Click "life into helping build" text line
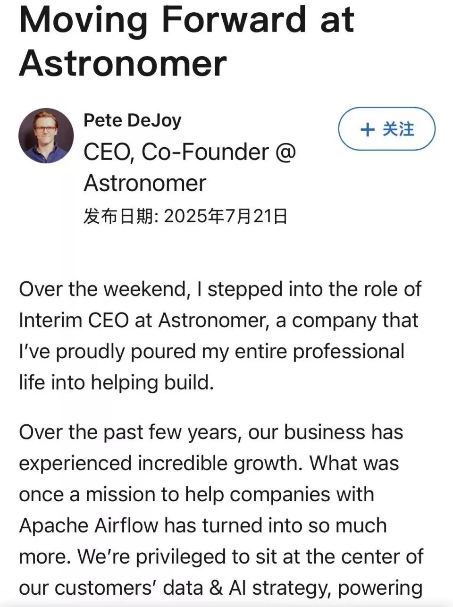 pos(116,382)
